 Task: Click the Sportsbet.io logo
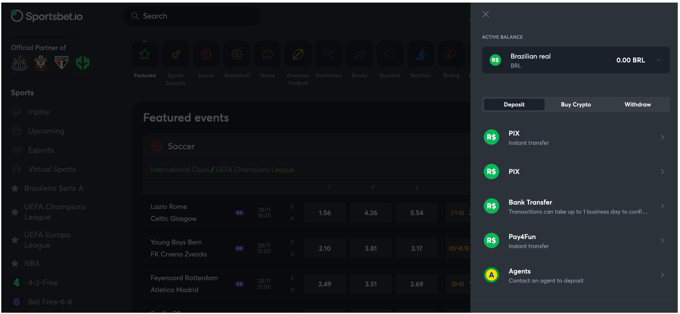coord(47,16)
